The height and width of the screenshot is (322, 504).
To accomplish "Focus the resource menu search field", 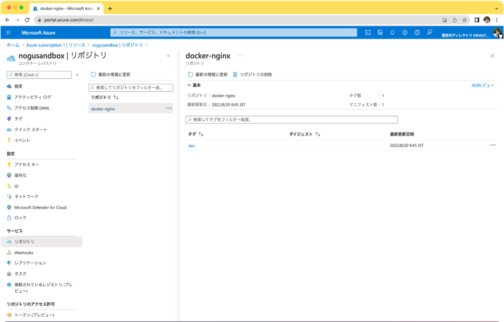I will click(39, 75).
